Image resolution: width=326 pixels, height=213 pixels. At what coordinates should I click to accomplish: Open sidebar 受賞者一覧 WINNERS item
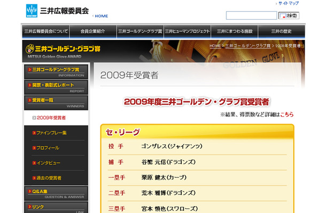click(56, 103)
